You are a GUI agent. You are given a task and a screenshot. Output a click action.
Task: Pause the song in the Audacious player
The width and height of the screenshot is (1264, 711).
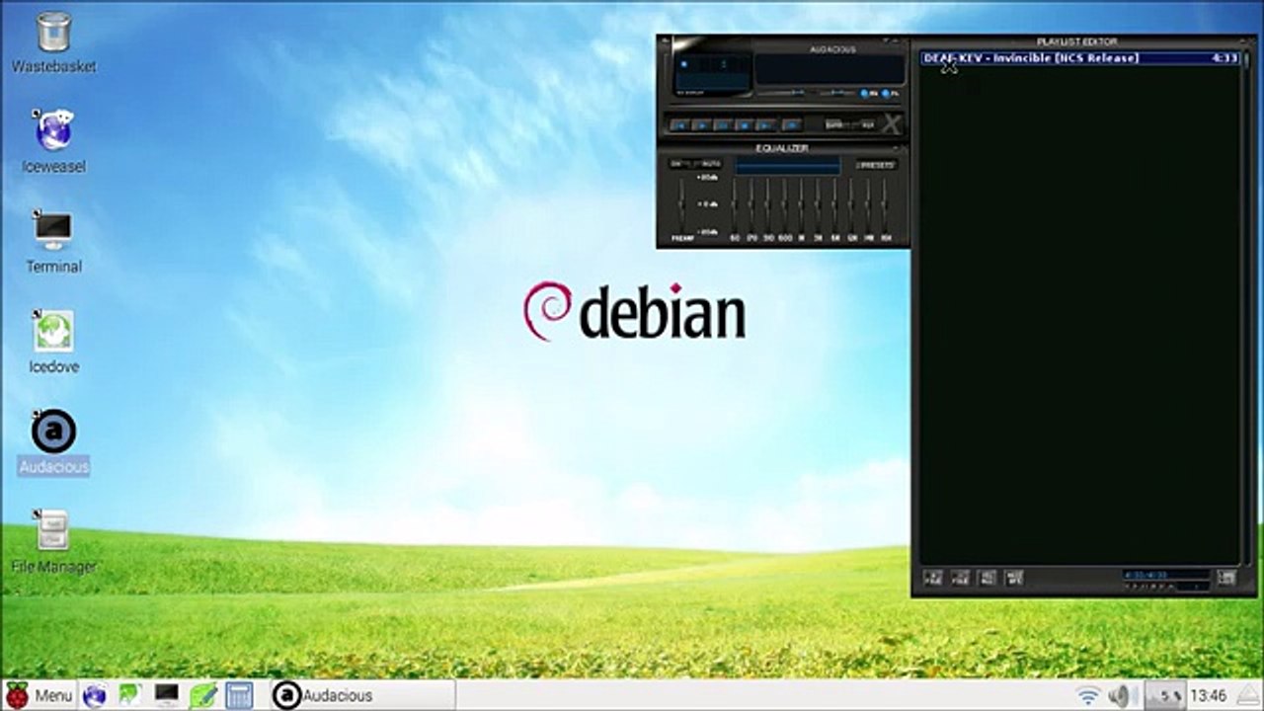[723, 125]
